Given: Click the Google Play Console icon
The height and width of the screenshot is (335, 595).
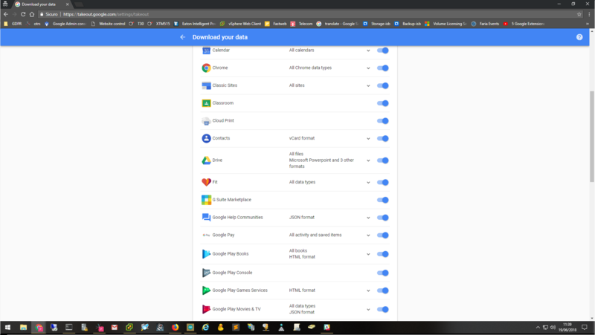Looking at the screenshot, I should (x=206, y=273).
